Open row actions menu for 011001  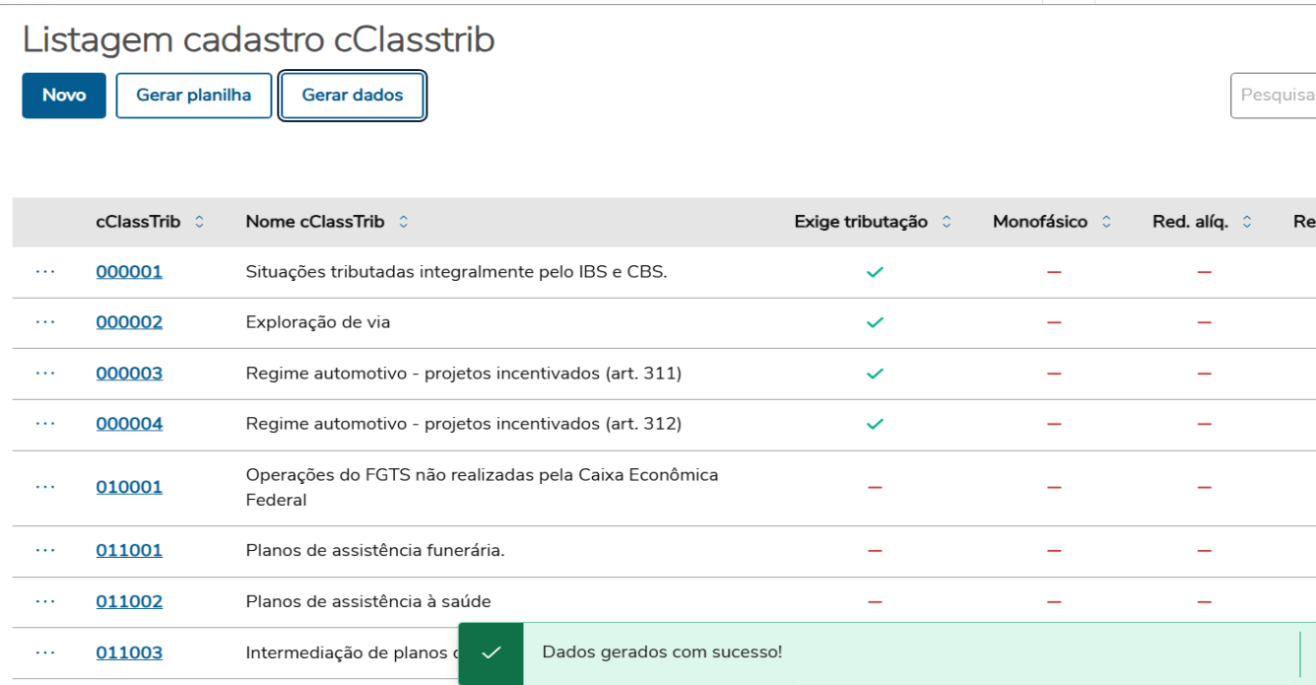[x=45, y=550]
